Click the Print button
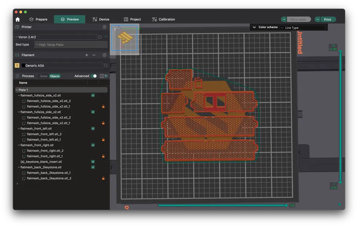Image resolution: width=358 pixels, height=227 pixels. (327, 19)
